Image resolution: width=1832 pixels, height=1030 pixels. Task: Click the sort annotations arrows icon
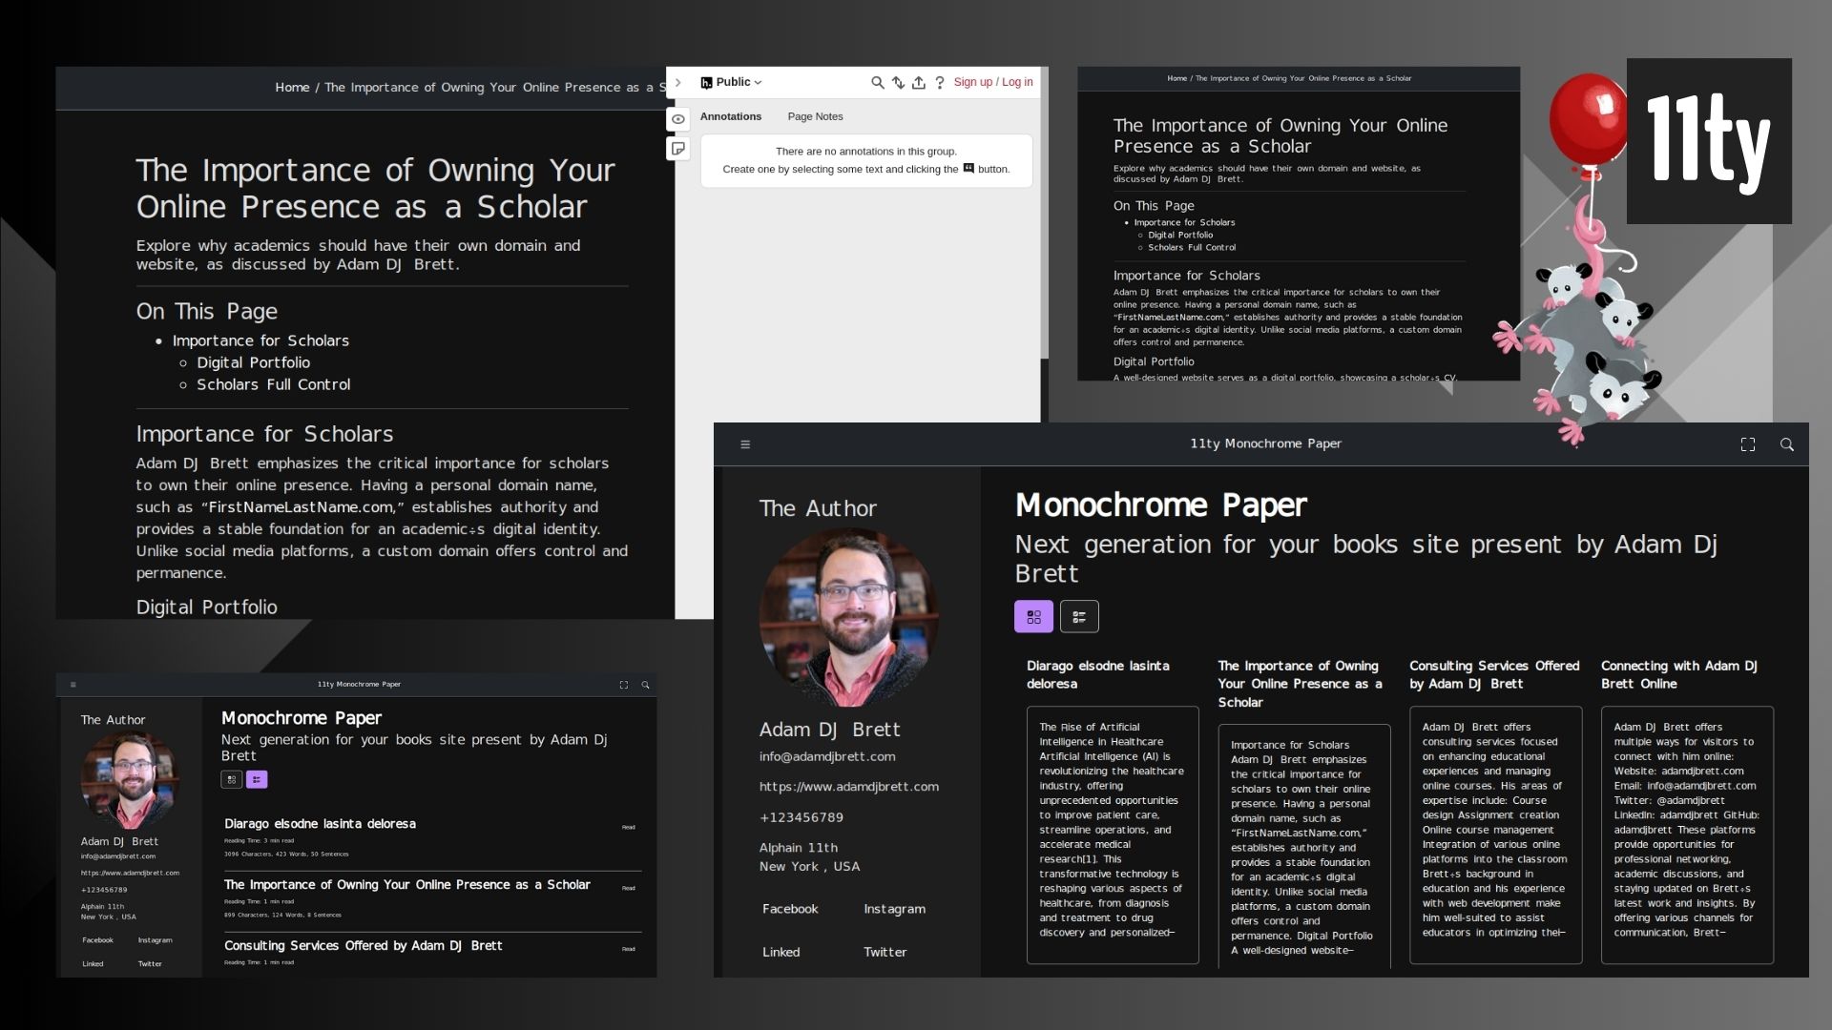click(898, 83)
